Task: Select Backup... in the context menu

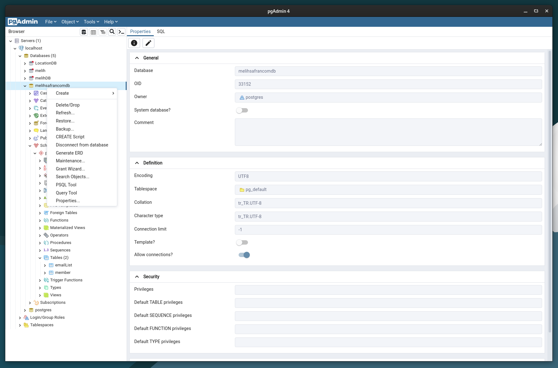Action: 82,129
